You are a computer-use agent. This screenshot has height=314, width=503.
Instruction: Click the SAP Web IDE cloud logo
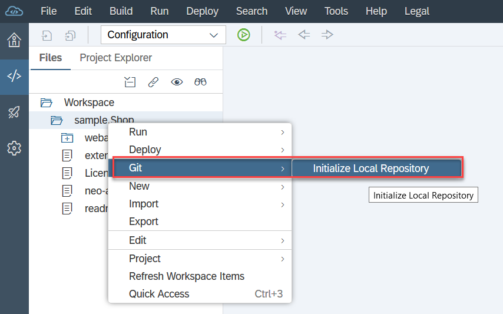[x=14, y=11]
